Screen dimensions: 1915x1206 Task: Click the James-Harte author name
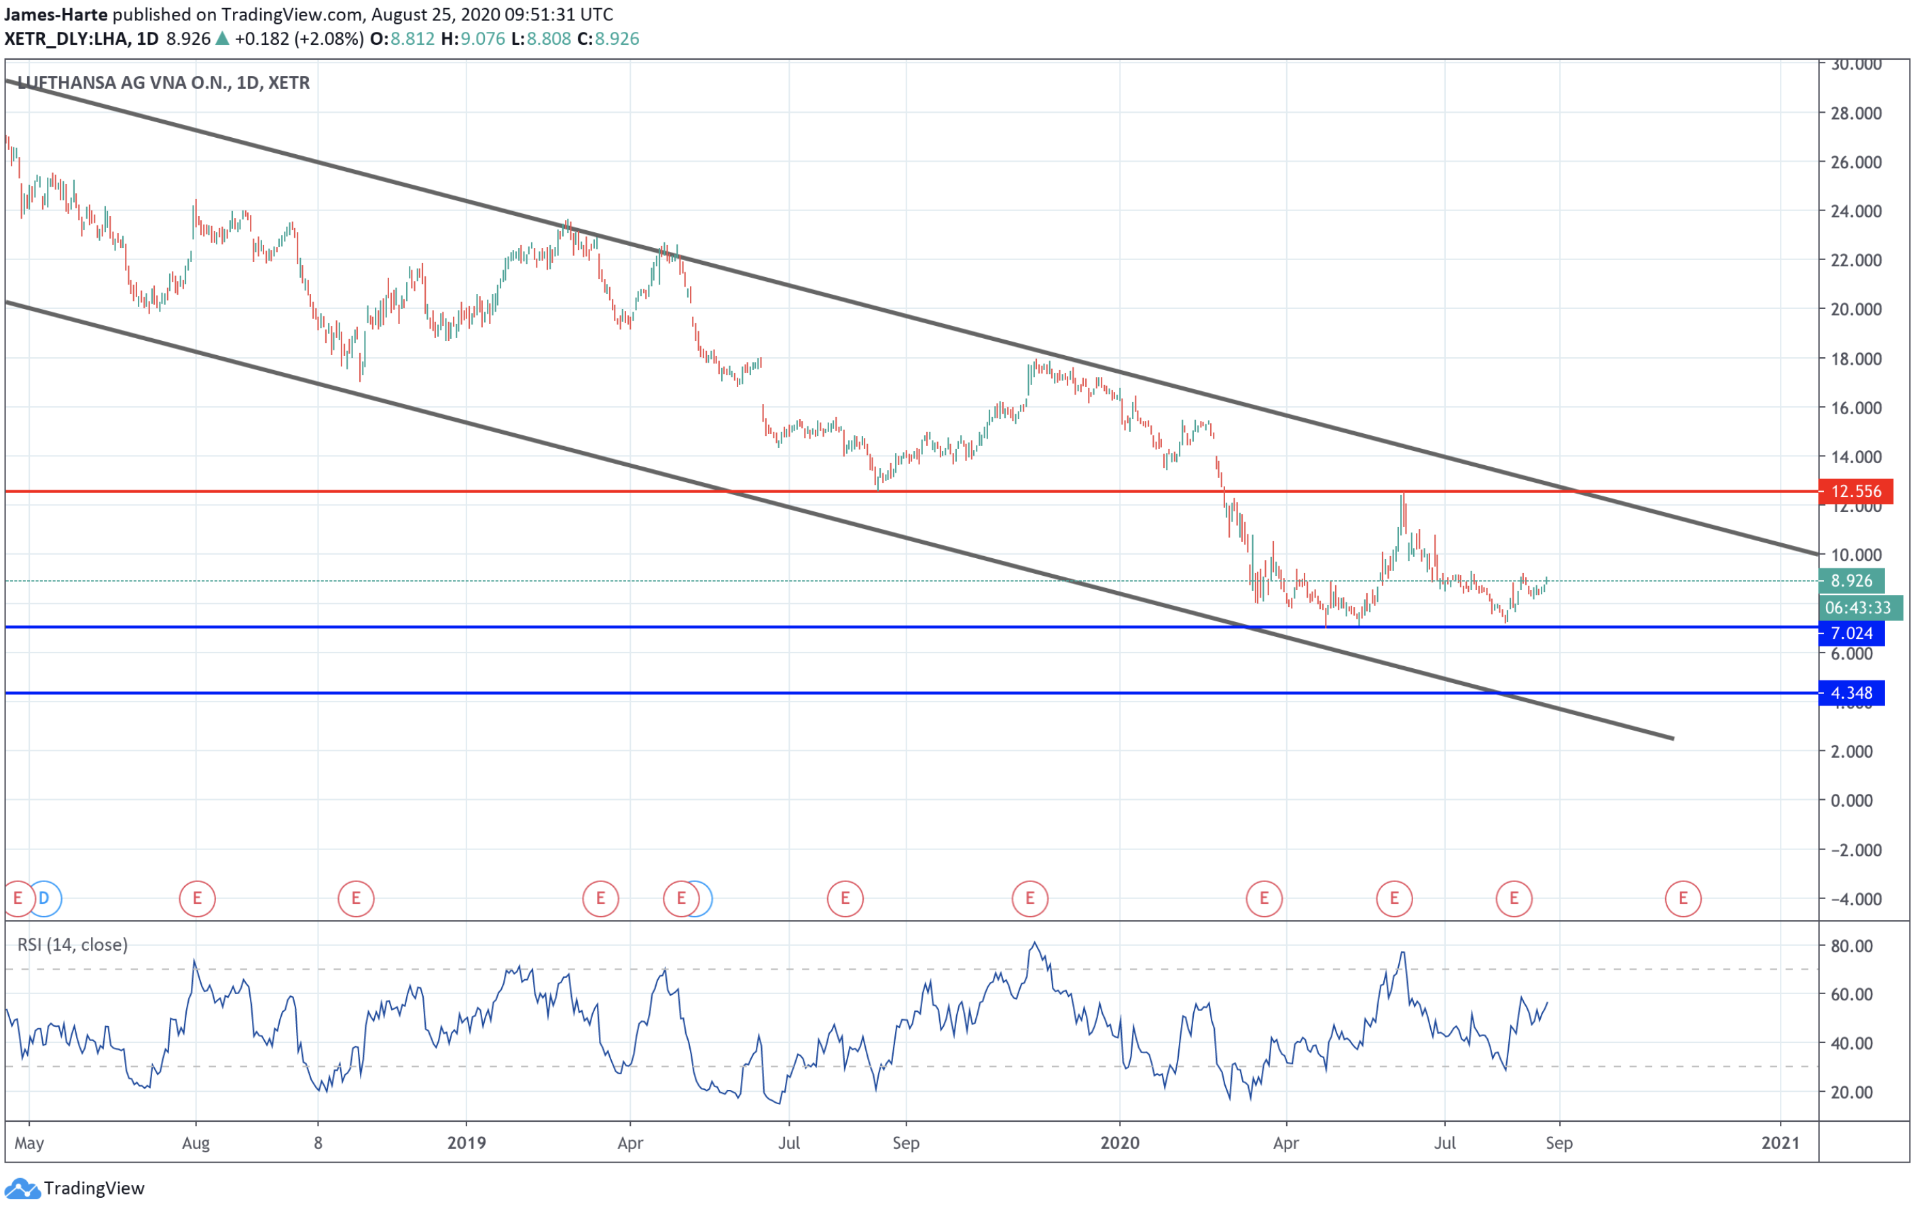pos(56,14)
